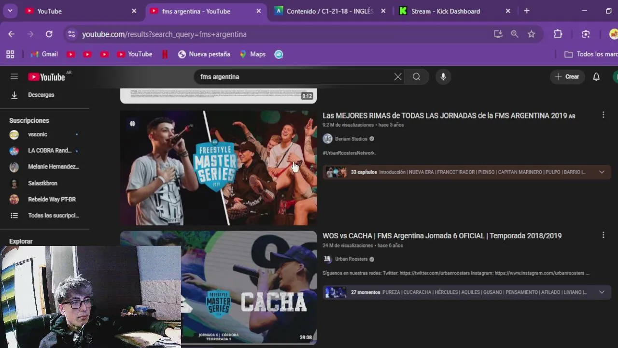Open the Chrome extensions puzzle icon

tap(558, 34)
